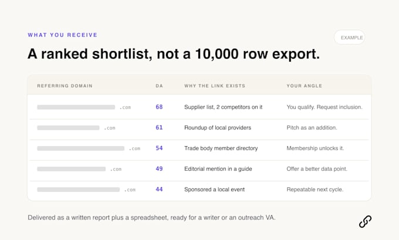Click the redacted domain in first row
This screenshot has height=240, width=399.
pos(84,107)
